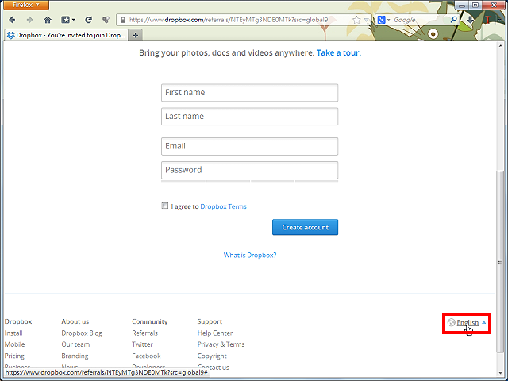Screen dimensions: 508x381
Task: Click the Password field
Action: tap(249, 170)
